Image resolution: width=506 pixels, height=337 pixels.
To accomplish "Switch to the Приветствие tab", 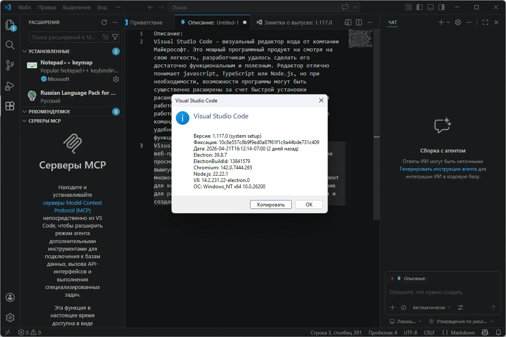I will [x=146, y=22].
